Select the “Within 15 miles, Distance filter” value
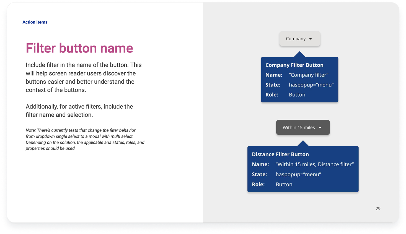Viewport: 406px width, 234px height. click(x=315, y=164)
